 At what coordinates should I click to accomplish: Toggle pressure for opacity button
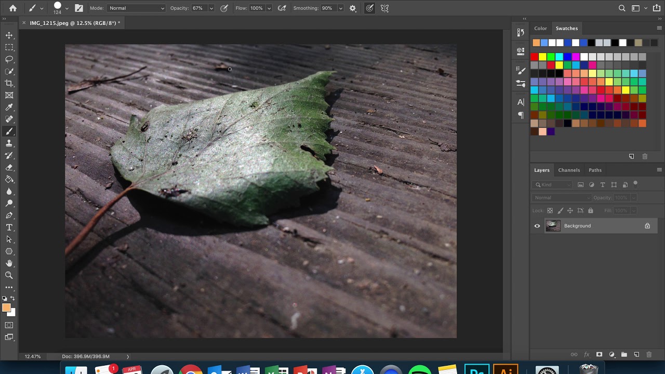point(224,8)
